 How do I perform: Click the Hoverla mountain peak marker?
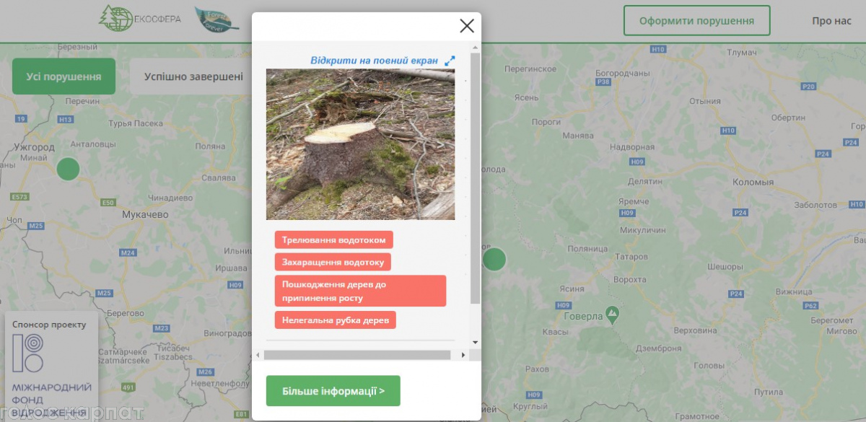(612, 315)
